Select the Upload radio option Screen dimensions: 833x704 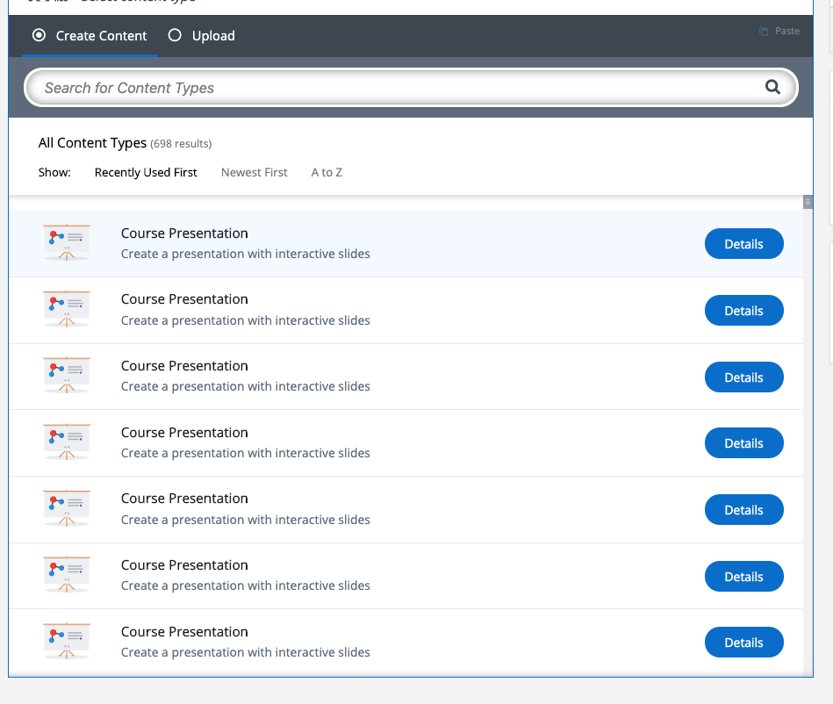[x=175, y=36]
